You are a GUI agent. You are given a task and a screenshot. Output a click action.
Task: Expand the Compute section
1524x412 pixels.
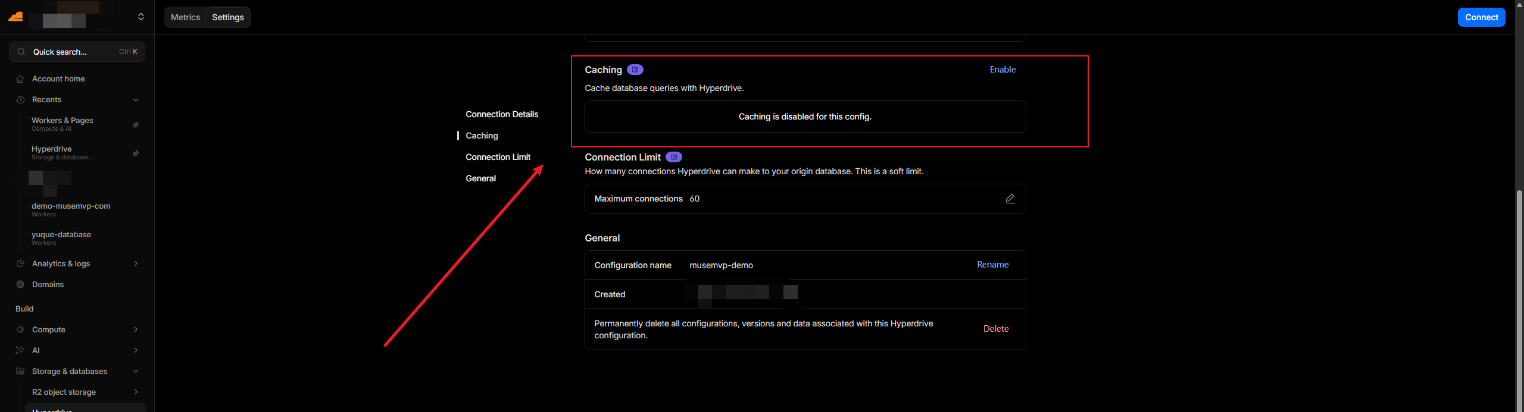(x=136, y=329)
